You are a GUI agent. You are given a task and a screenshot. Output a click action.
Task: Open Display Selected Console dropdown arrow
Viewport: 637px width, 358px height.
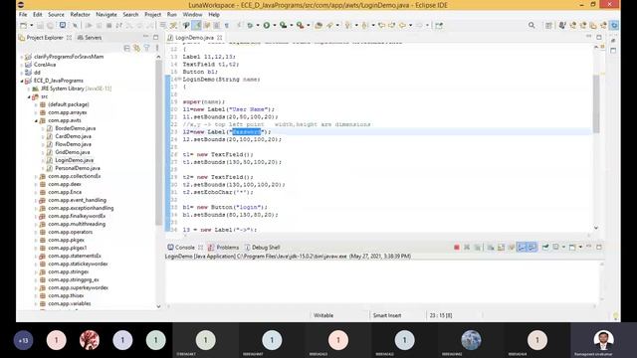pyautogui.click(x=563, y=248)
